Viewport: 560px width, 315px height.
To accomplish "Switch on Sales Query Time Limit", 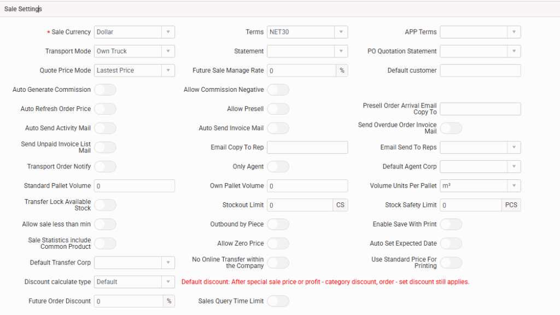I will point(278,301).
